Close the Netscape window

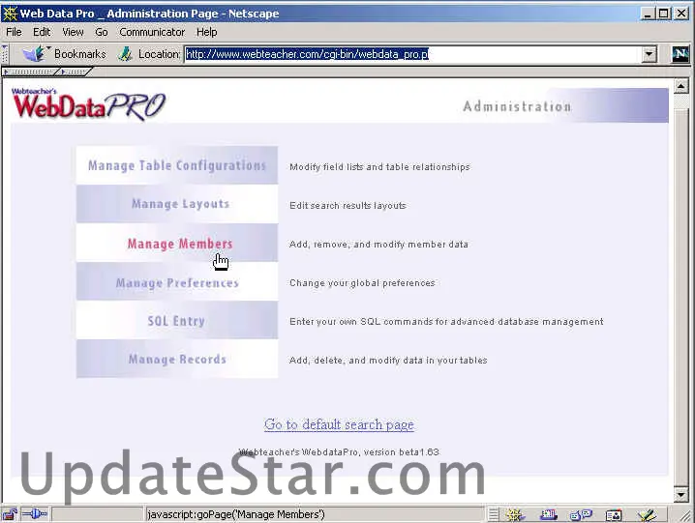681,14
